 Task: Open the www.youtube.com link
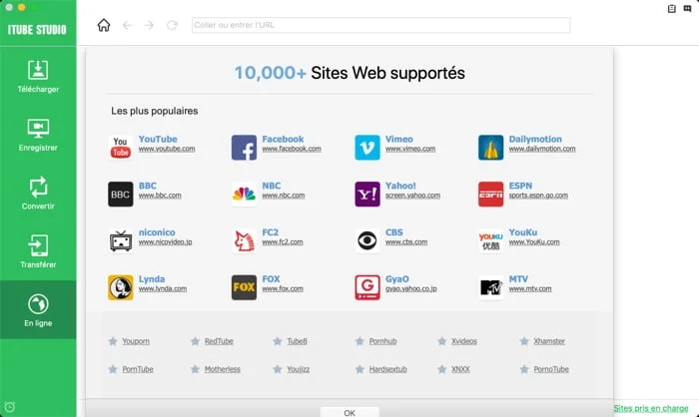(x=167, y=149)
